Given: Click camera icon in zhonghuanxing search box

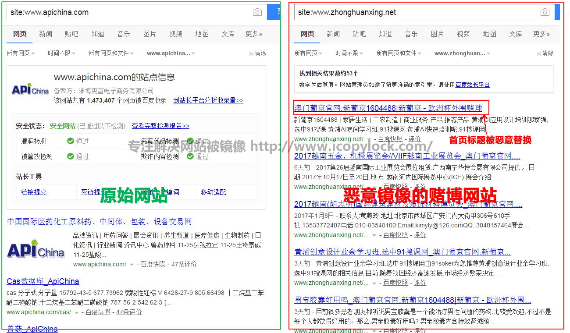Looking at the screenshot, I should tap(545, 12).
